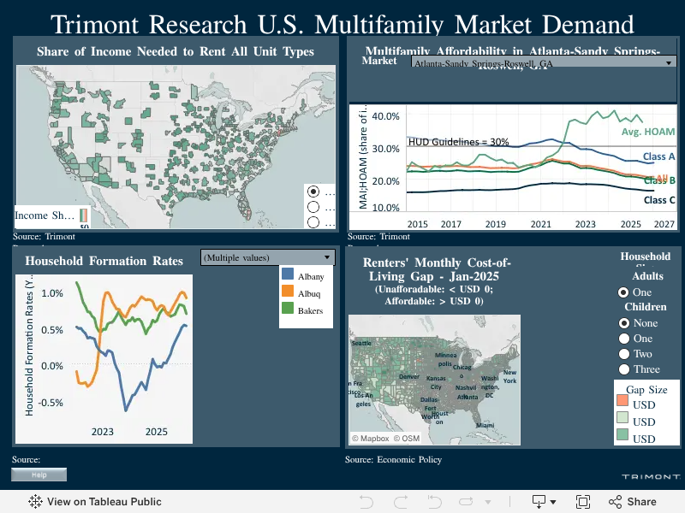Click Denver label on cost-of-living map
This screenshot has width=685, height=513.
click(x=409, y=376)
